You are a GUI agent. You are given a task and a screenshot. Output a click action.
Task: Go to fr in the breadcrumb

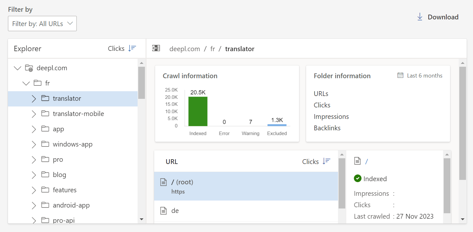coord(212,49)
